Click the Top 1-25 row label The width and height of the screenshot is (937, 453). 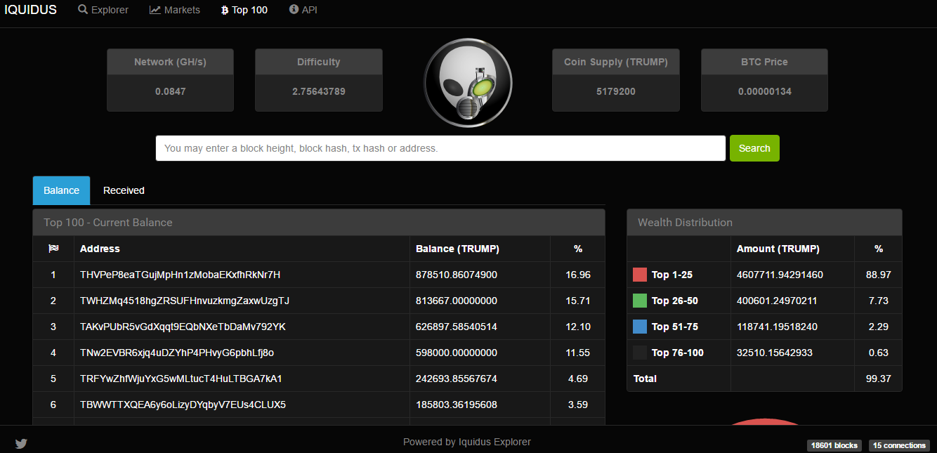pyautogui.click(x=672, y=275)
